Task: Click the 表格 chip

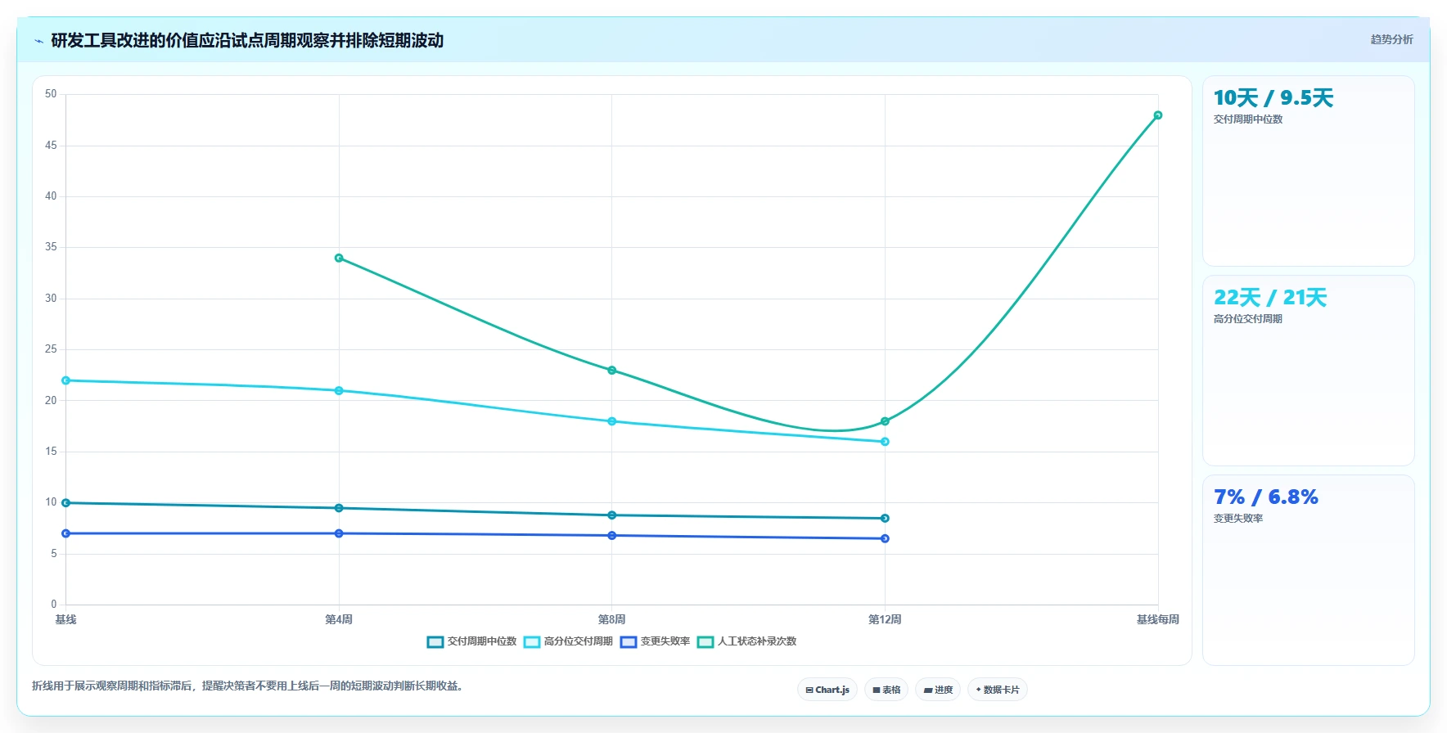Action: coord(886,690)
